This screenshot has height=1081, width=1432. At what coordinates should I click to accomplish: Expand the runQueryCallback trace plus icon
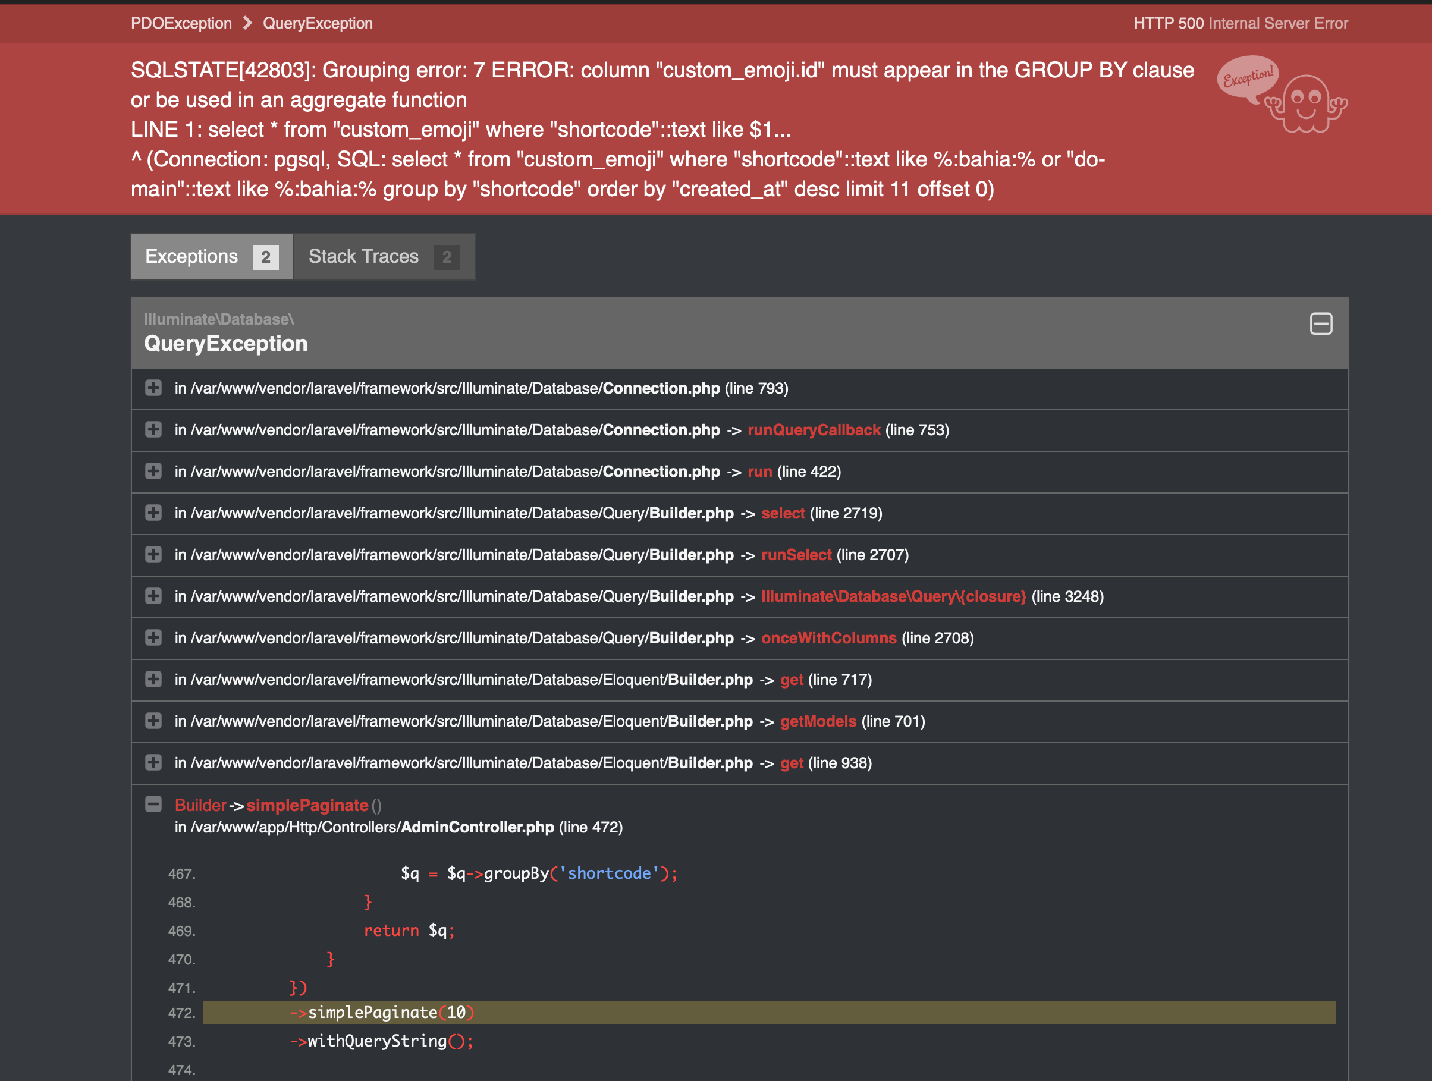(153, 429)
